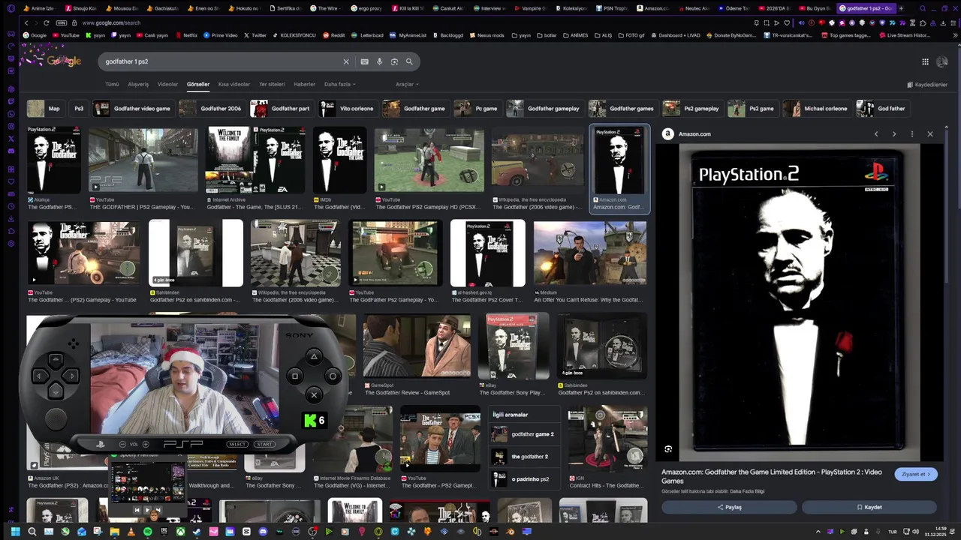Open Steam from the taskbar
This screenshot has width=961, height=540.
197,532
